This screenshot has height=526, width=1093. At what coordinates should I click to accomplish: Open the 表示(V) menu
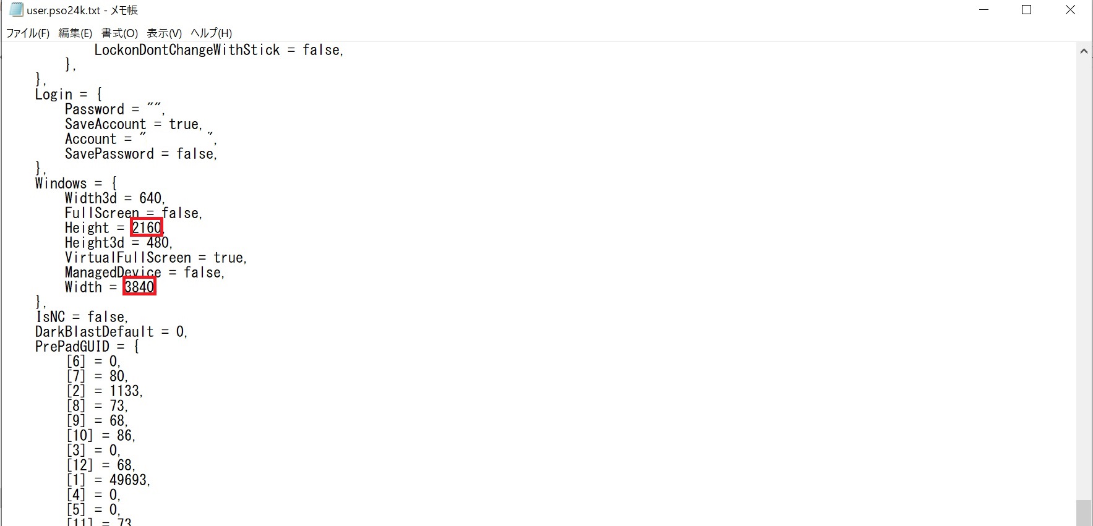tap(164, 33)
